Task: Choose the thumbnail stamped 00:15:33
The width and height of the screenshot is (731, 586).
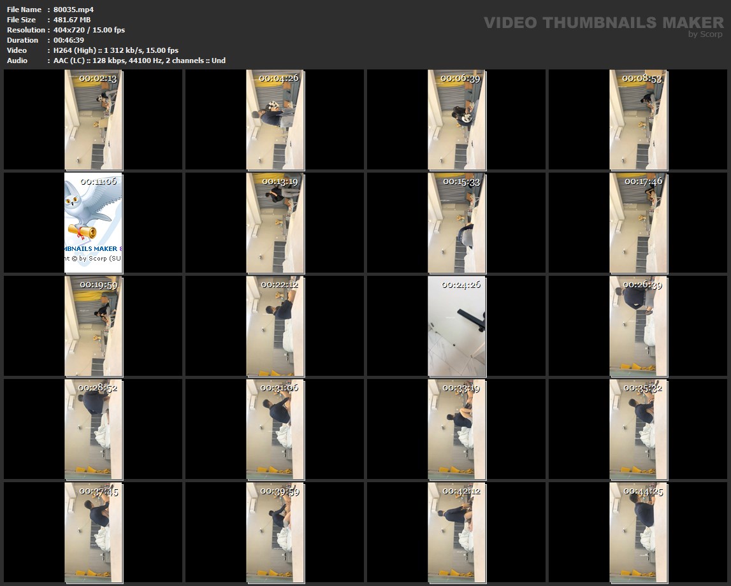Action: [457, 223]
